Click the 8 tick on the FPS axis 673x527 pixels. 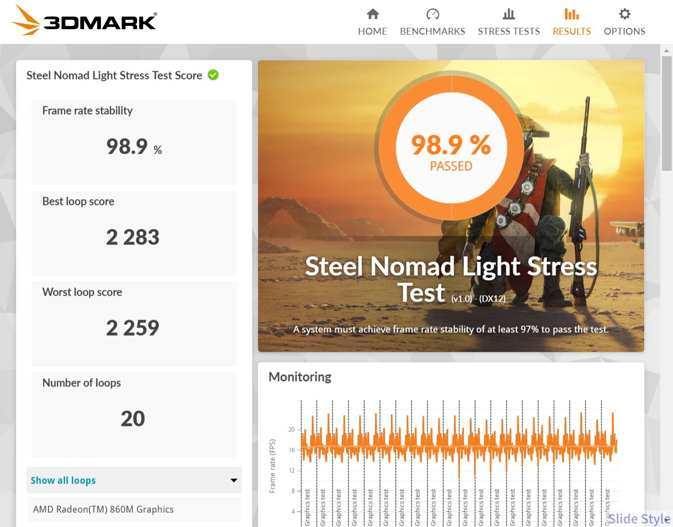pos(293,491)
